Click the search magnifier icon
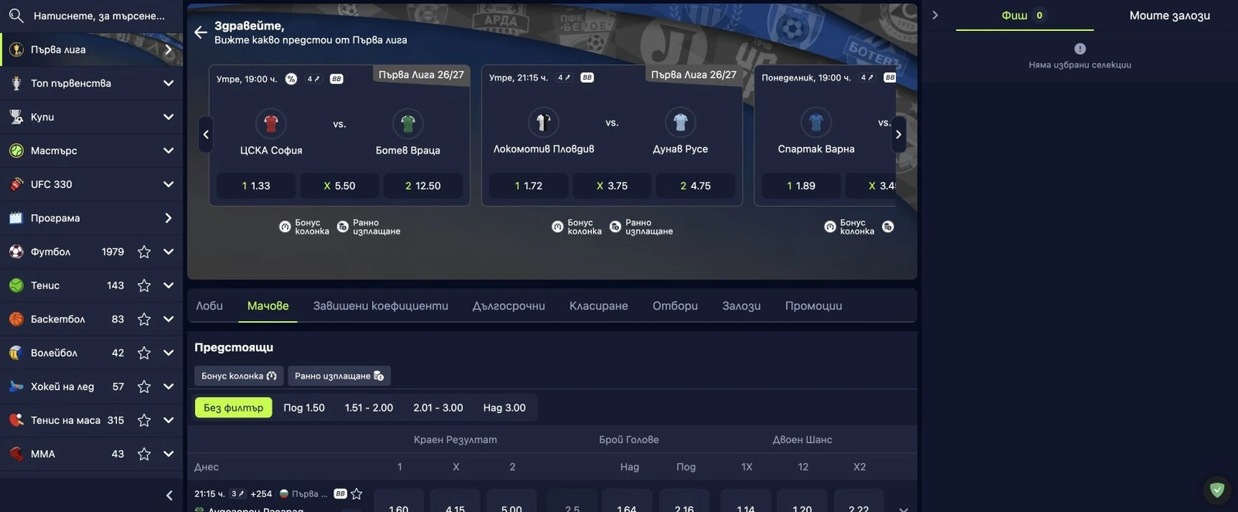Viewport: 1238px width, 512px height. point(15,15)
